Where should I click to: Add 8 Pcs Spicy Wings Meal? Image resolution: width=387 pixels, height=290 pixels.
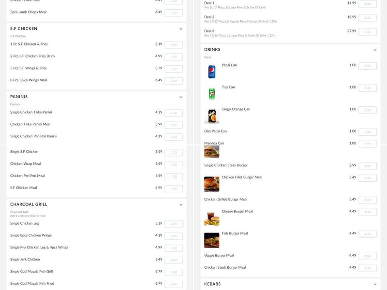tap(174, 81)
